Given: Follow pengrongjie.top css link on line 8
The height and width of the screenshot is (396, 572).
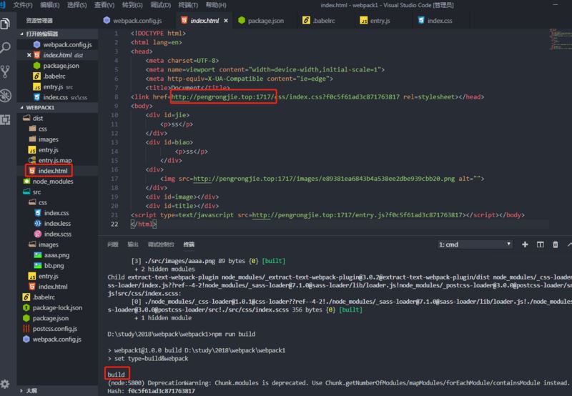Looking at the screenshot, I should [285, 97].
